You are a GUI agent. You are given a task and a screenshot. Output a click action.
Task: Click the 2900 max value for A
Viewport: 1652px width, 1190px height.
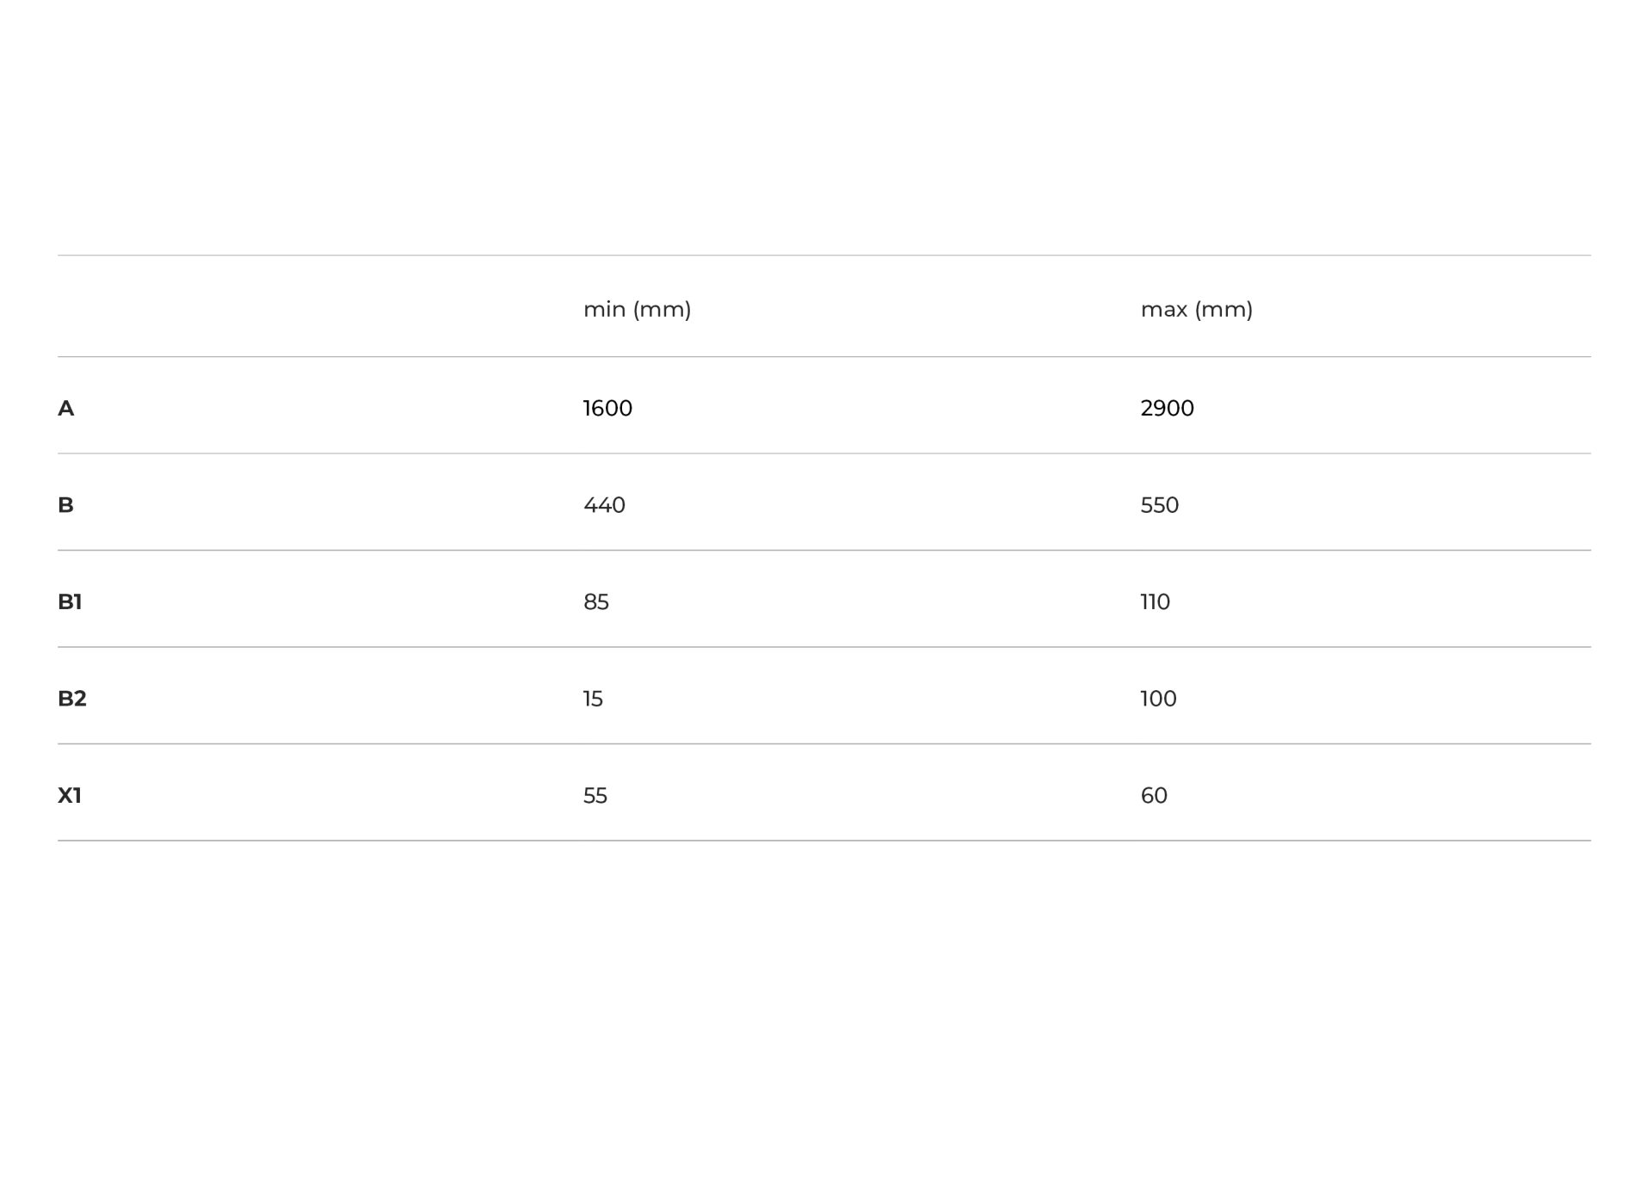1167,409
